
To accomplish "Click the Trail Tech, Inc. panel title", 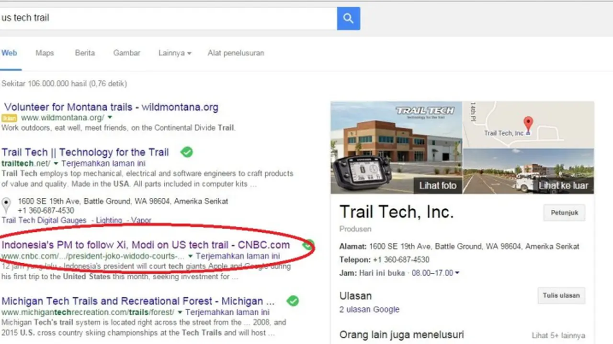I will [x=396, y=212].
